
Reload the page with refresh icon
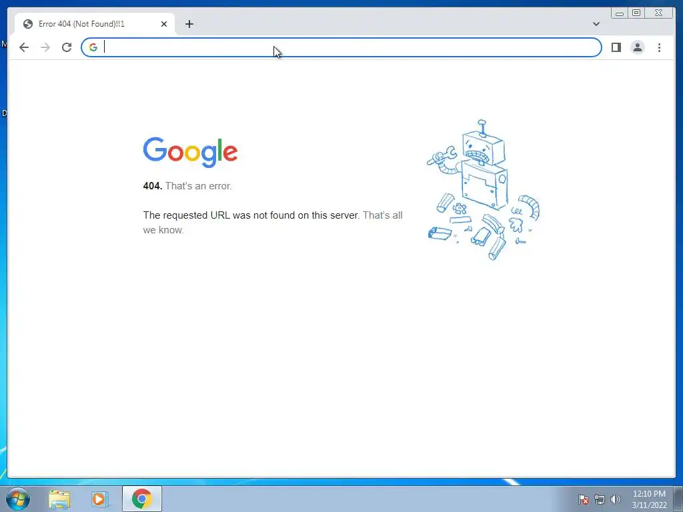(x=67, y=47)
